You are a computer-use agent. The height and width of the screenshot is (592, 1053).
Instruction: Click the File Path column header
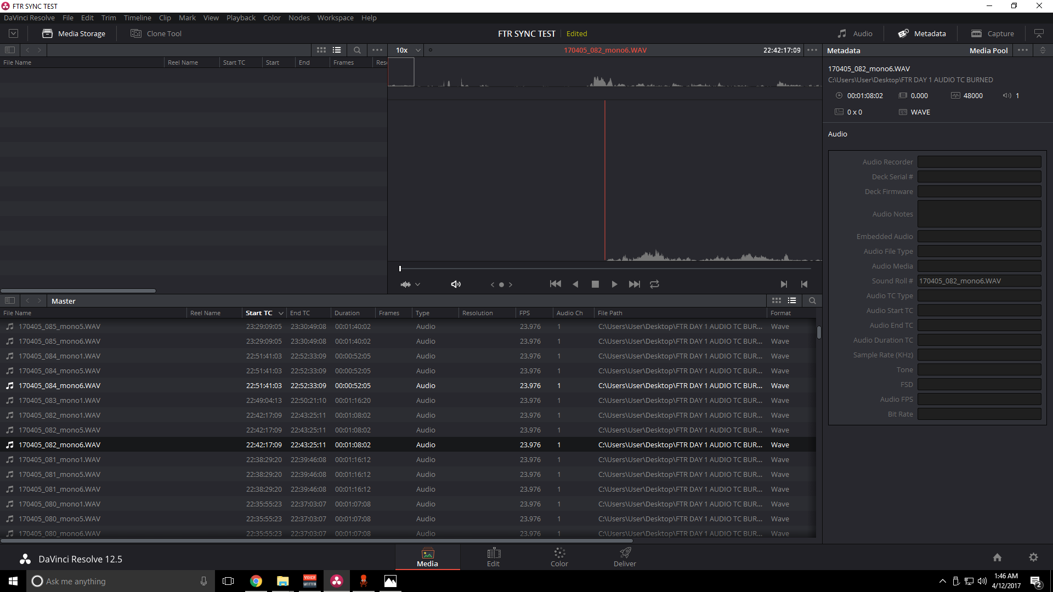[x=680, y=313]
